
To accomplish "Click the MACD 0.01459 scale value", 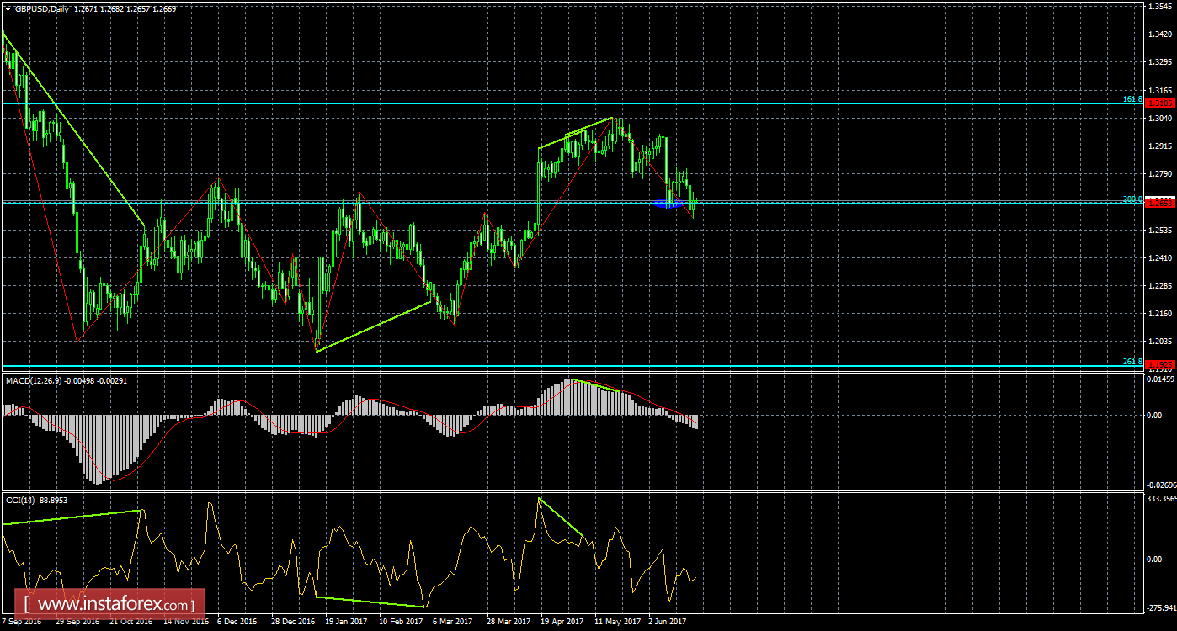I will tap(1161, 380).
